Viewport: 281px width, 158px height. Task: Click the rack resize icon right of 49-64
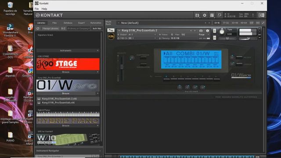tap(263, 23)
